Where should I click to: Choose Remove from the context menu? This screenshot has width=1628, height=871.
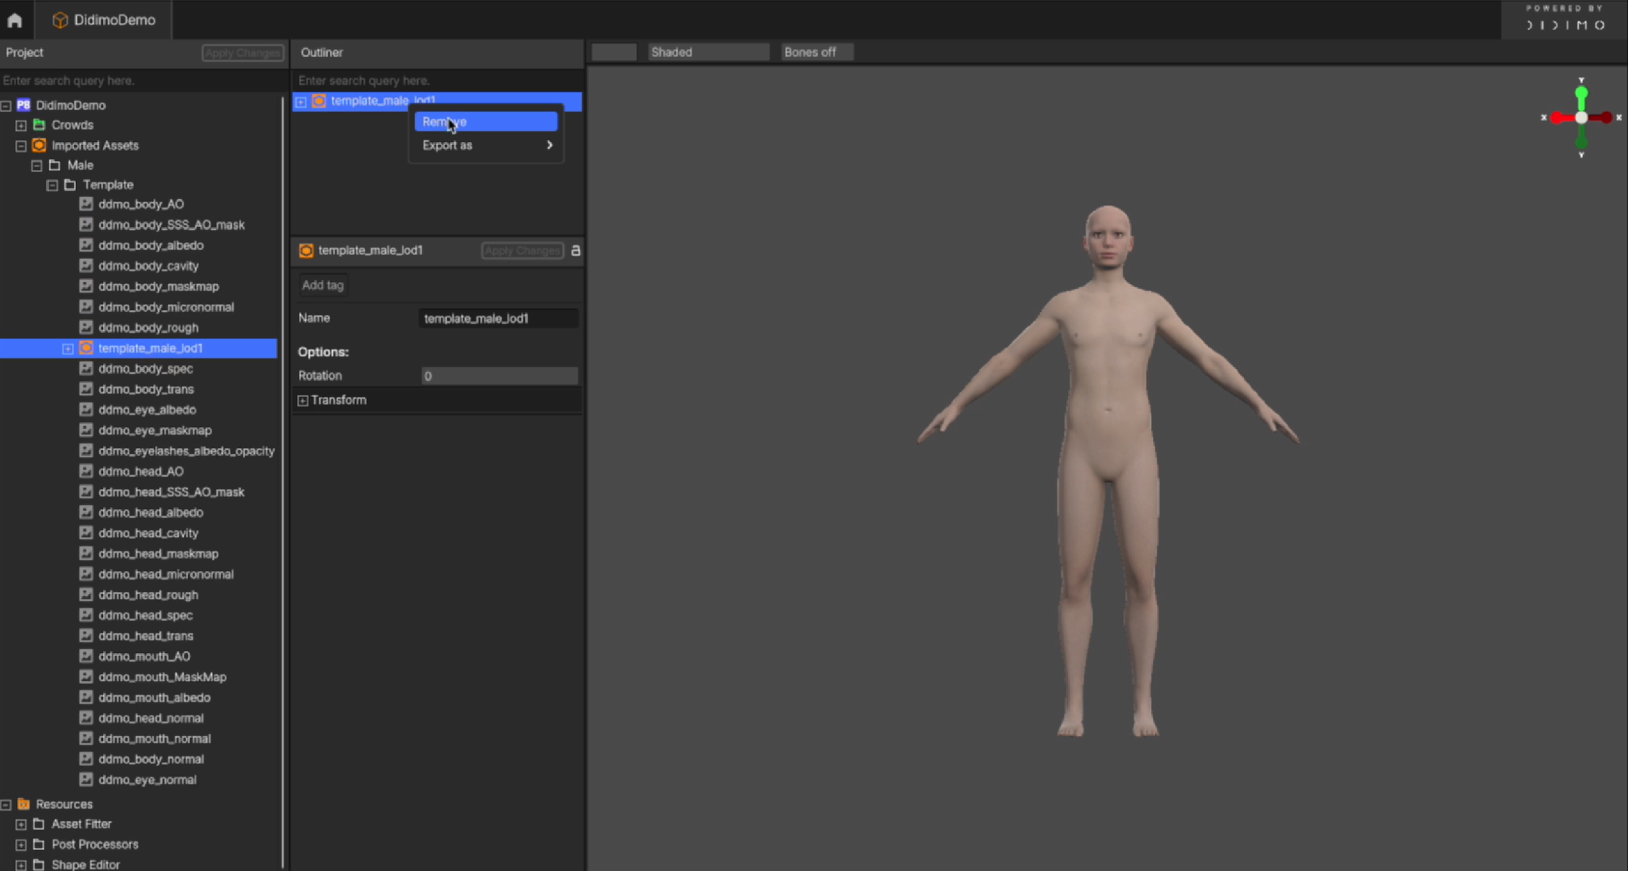click(x=486, y=122)
